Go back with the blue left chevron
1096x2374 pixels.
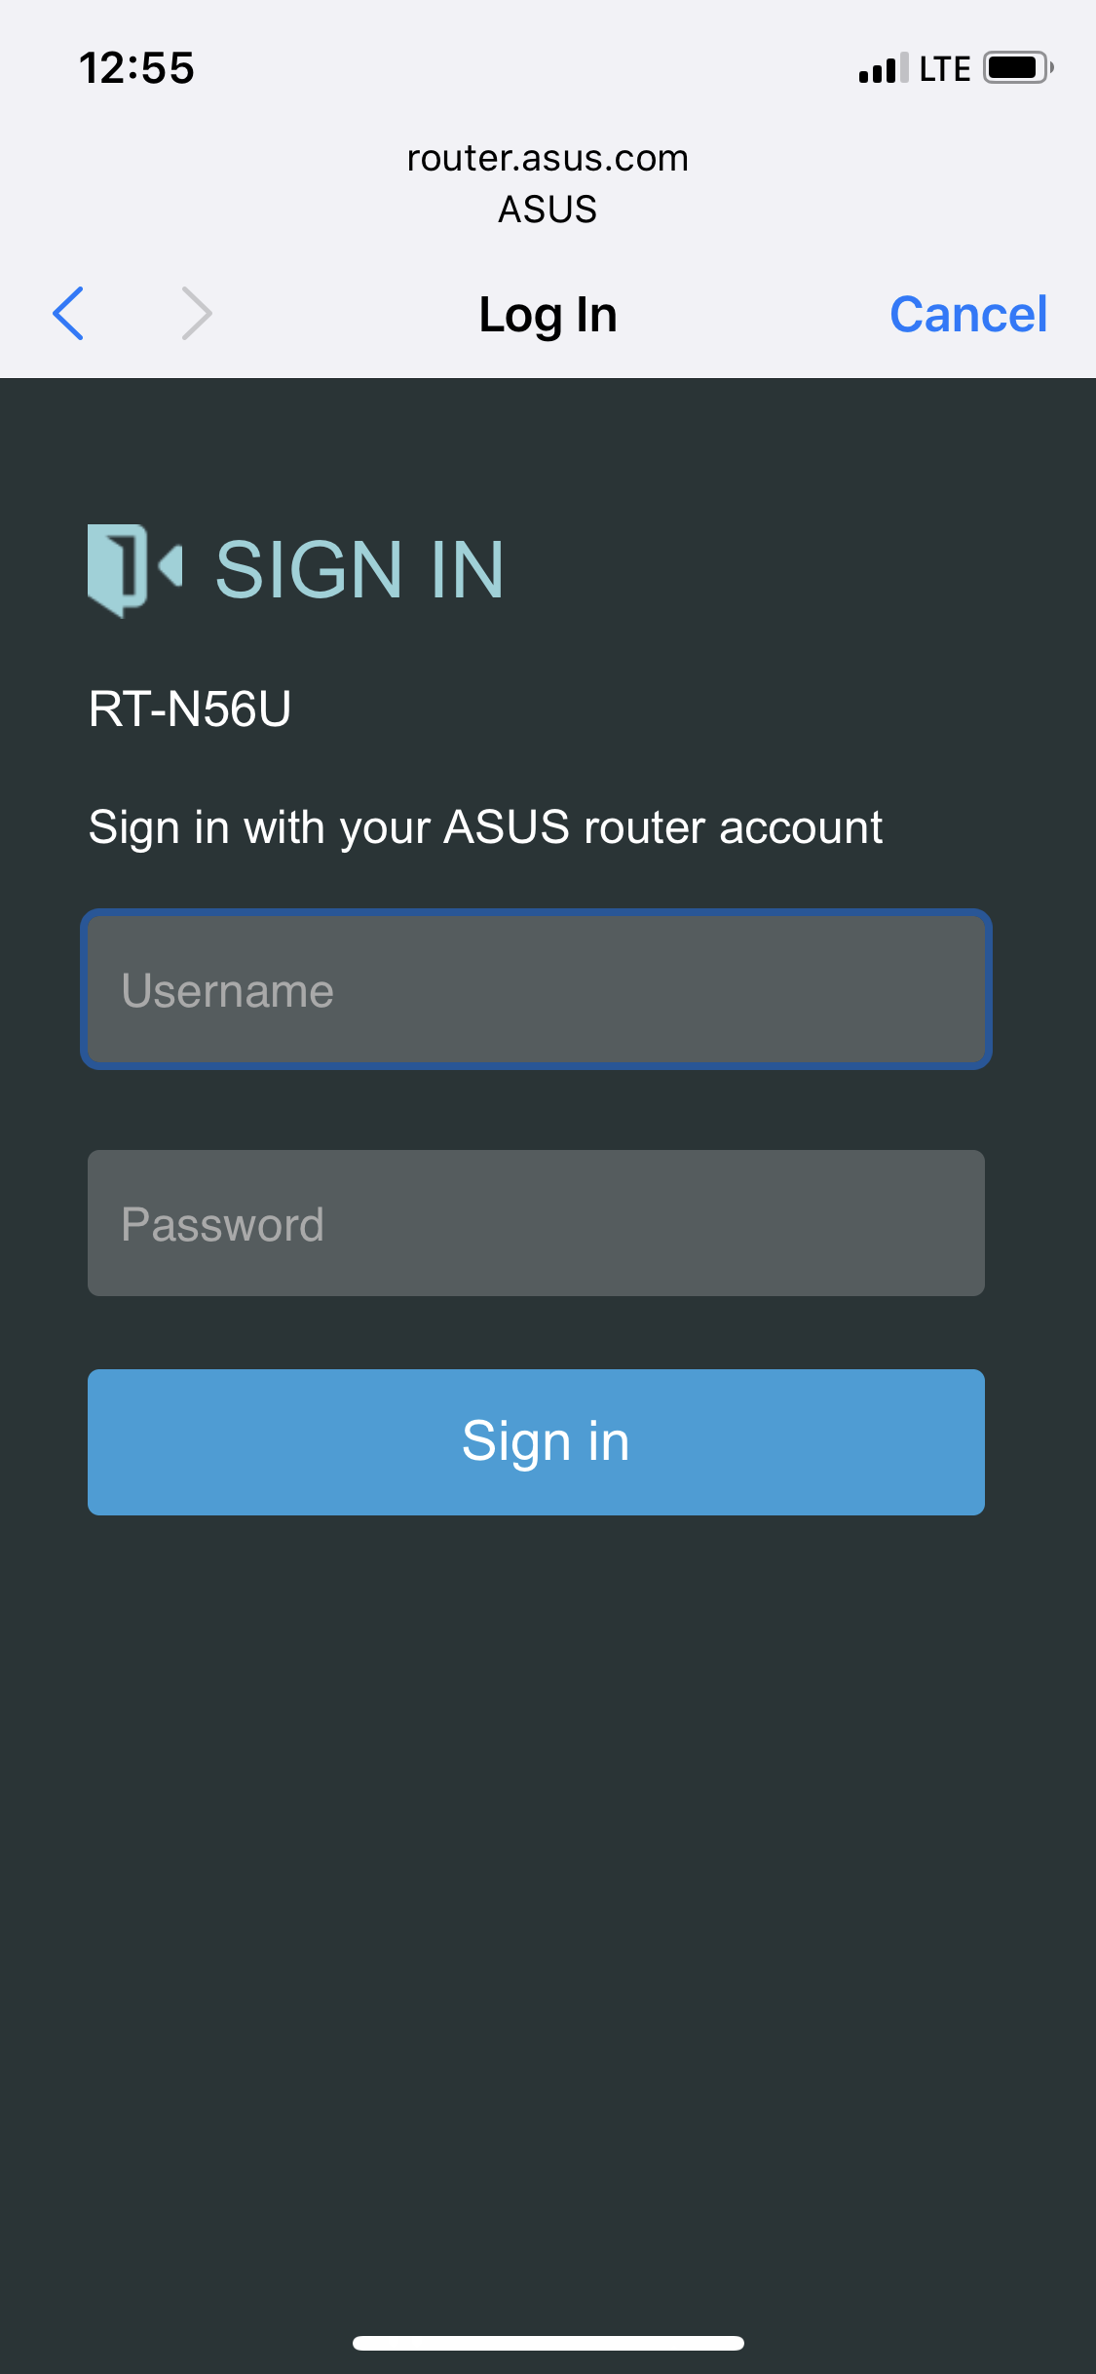(68, 314)
